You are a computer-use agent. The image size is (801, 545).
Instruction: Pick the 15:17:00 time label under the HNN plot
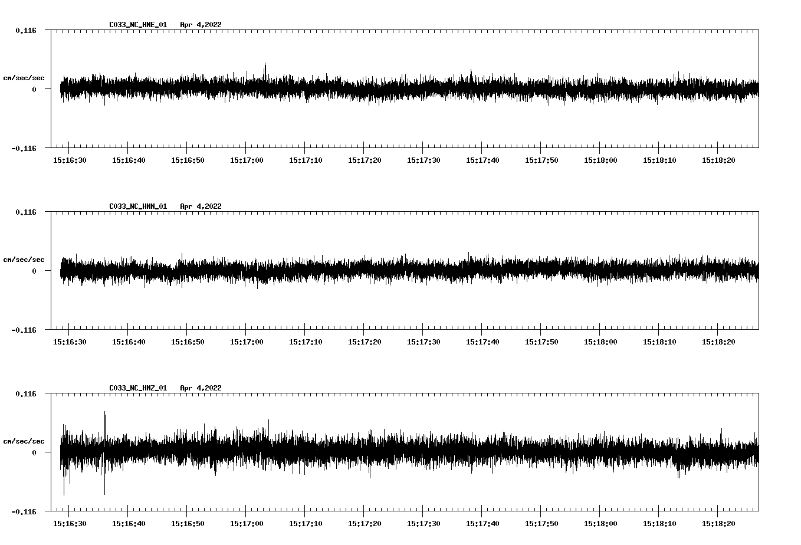point(247,342)
